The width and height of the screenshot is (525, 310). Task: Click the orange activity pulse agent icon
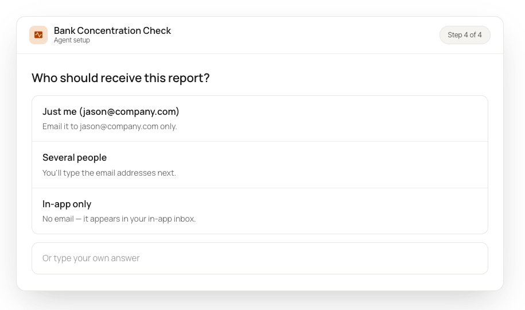click(x=38, y=35)
